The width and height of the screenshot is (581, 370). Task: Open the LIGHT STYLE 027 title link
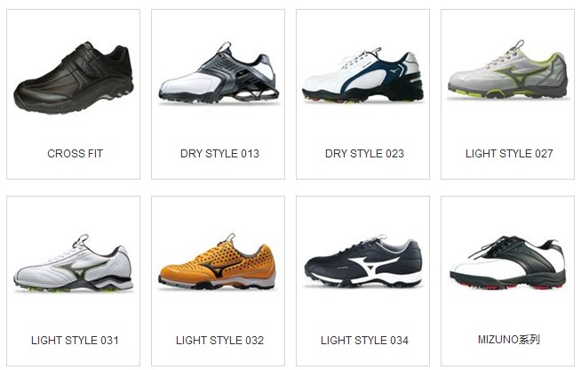pos(509,154)
